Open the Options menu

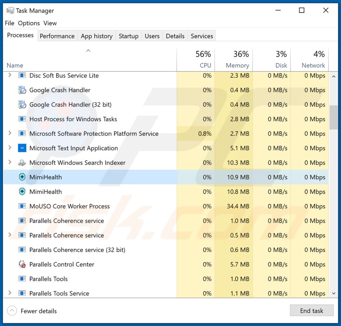pyautogui.click(x=29, y=23)
